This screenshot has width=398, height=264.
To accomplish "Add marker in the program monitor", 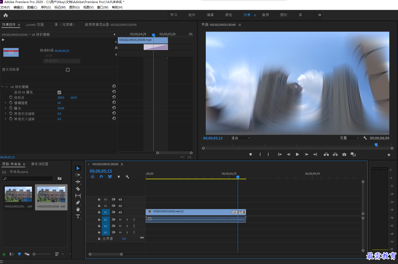I will click(251, 154).
